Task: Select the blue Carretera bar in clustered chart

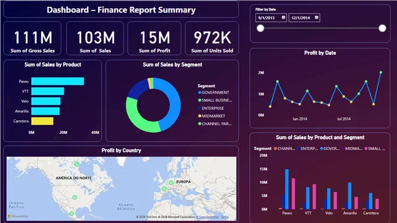Action: [x=371, y=201]
